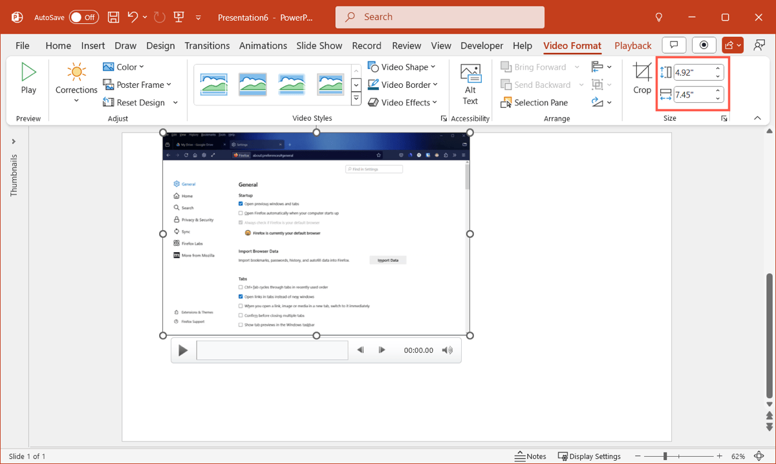Open the Poster Frame dropdown
Image resolution: width=776 pixels, height=464 pixels.
137,85
